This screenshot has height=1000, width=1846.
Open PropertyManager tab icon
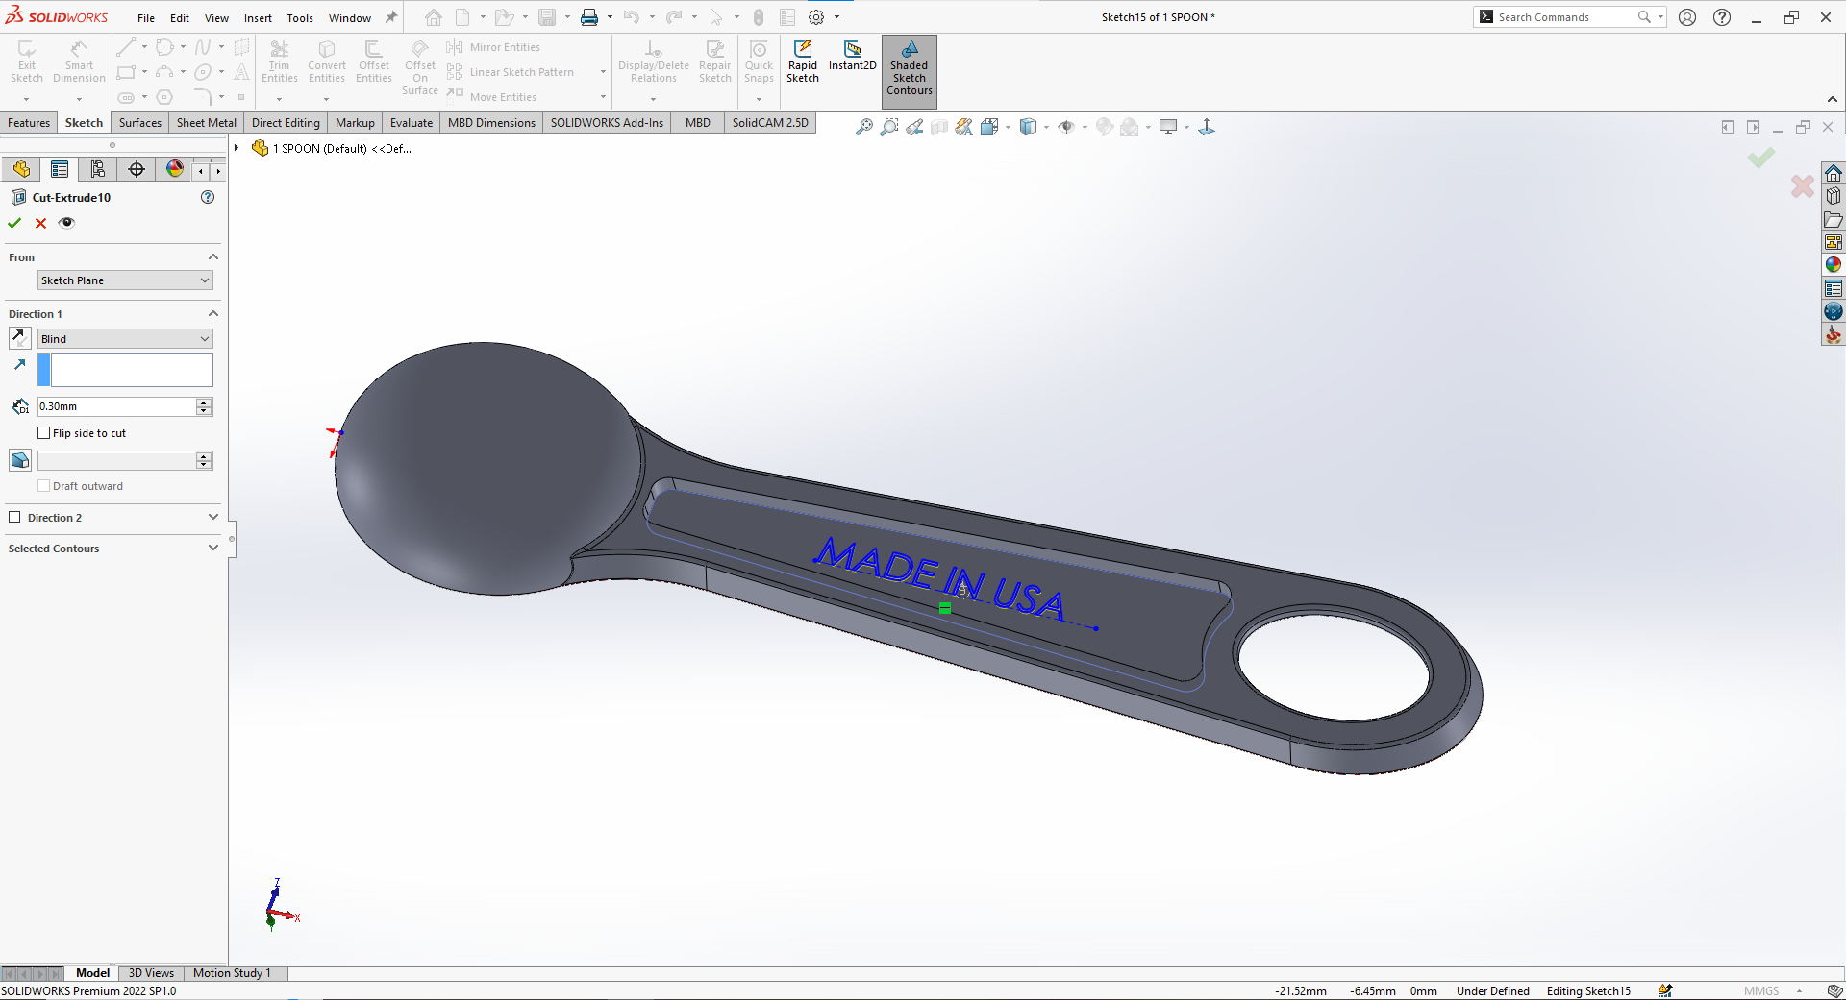[60, 169]
